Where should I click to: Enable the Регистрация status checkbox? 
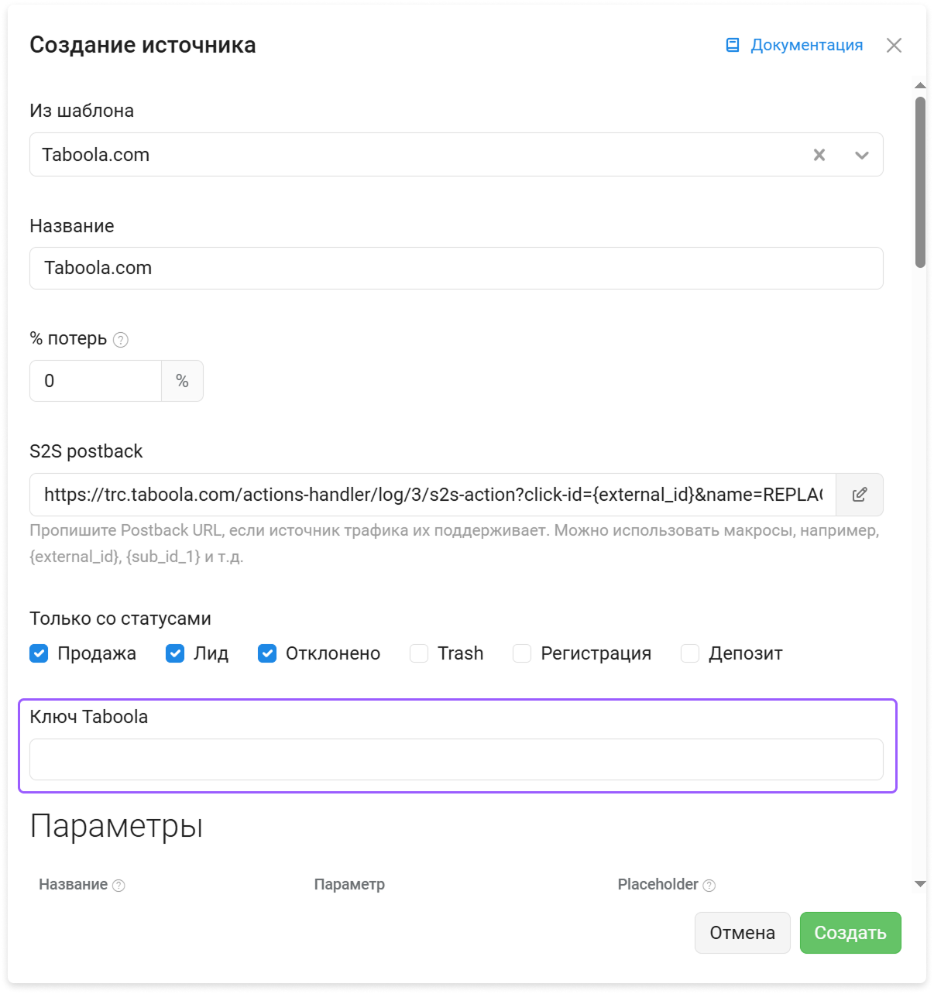(522, 653)
